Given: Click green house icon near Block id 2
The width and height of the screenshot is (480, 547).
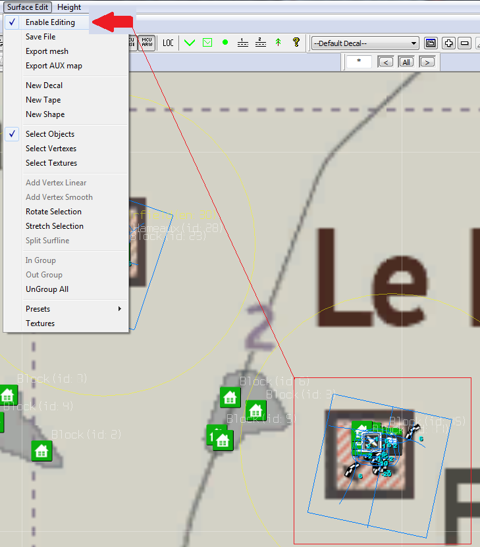Looking at the screenshot, I should pyautogui.click(x=41, y=451).
